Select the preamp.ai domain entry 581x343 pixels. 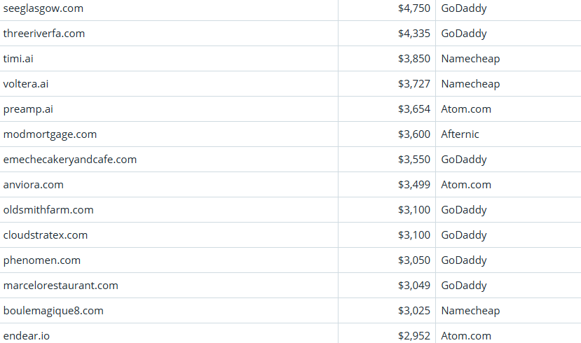(x=28, y=109)
